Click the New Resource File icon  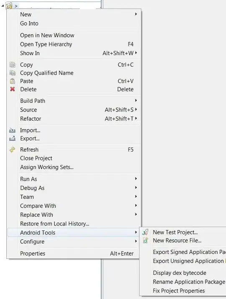pos(145,241)
